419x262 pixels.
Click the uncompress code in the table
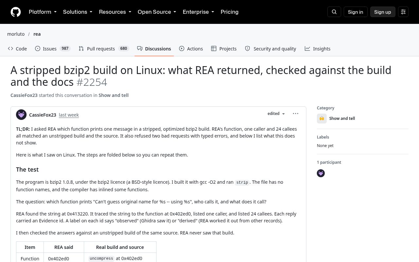pos(101,258)
